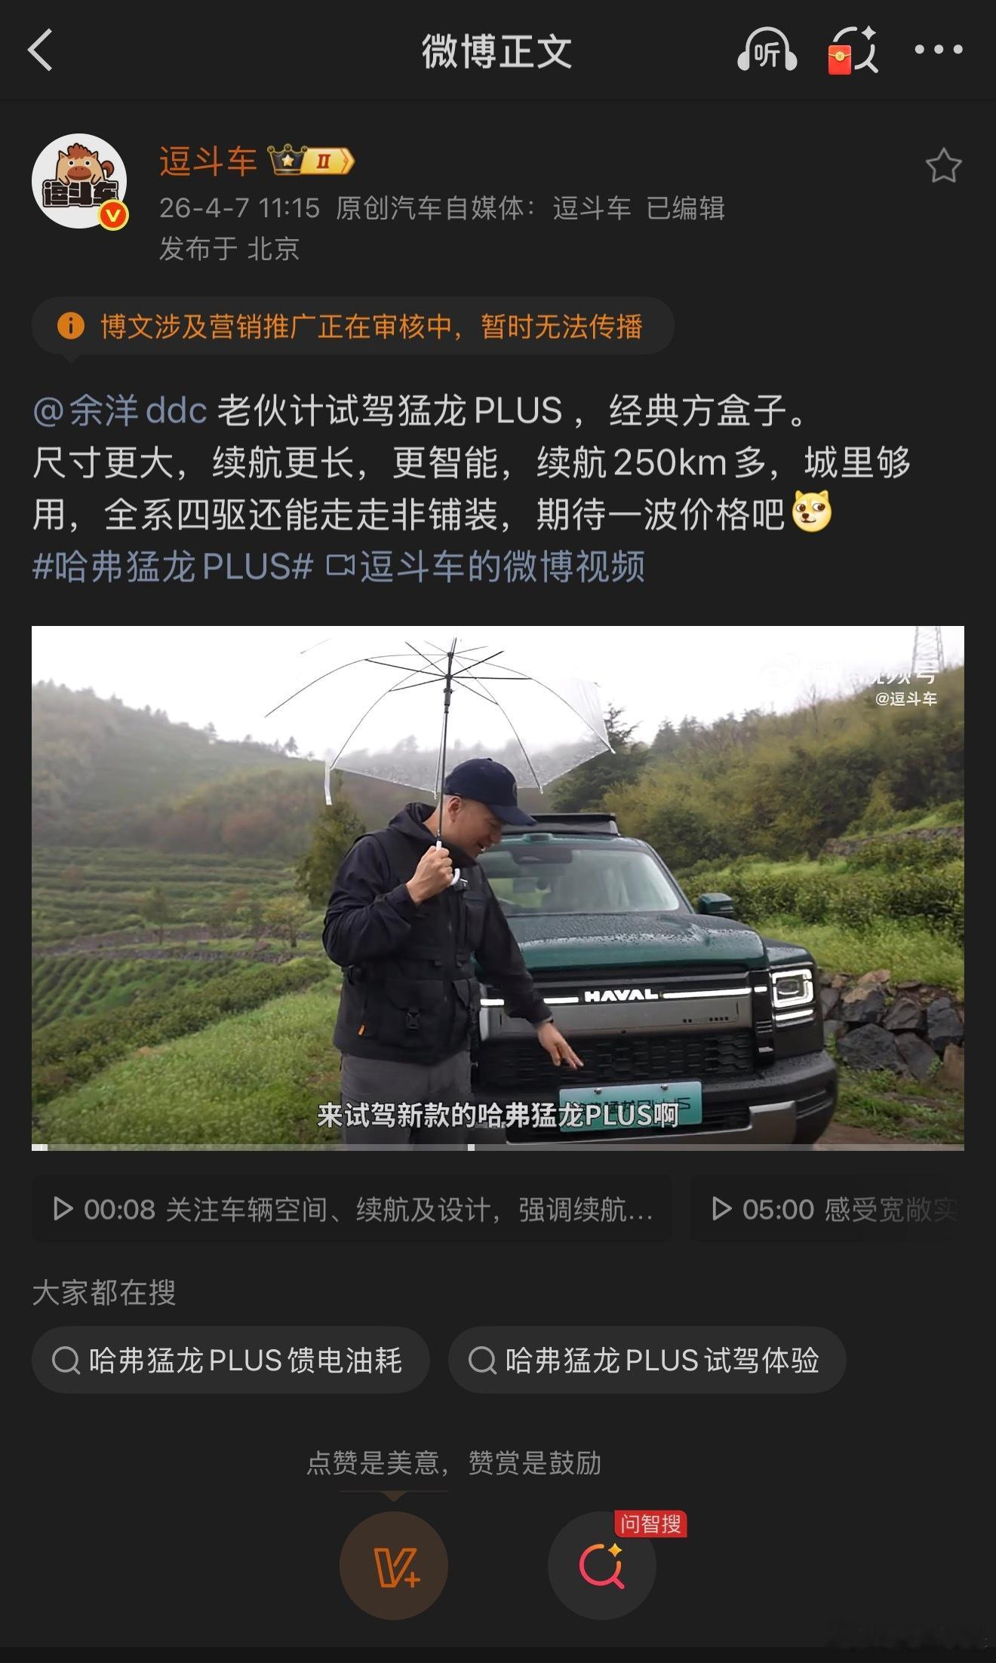Open the listen headphone icon
Screen dimensions: 996x1663
point(767,50)
